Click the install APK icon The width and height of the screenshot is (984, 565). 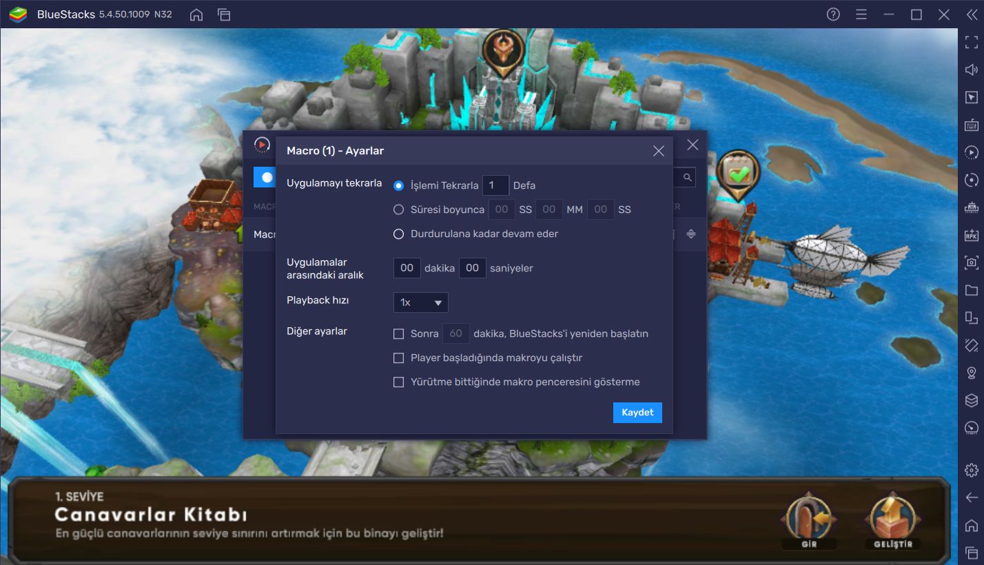tap(972, 235)
